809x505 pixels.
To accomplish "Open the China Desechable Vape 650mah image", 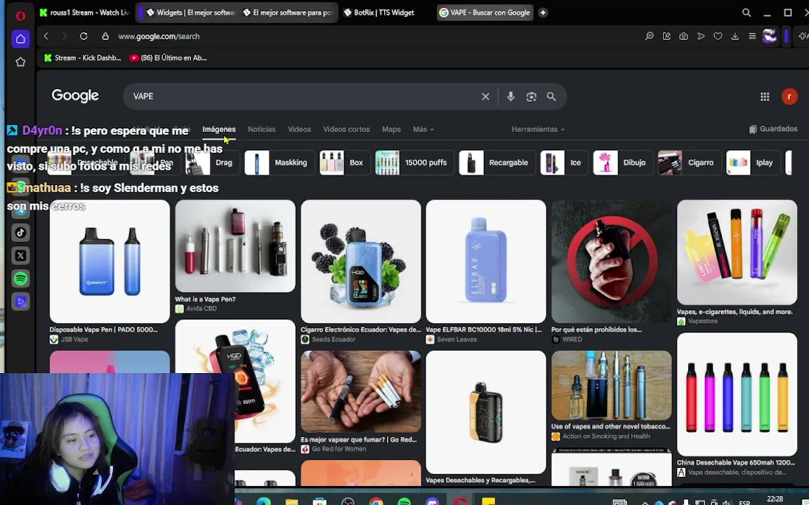I will tap(737, 394).
